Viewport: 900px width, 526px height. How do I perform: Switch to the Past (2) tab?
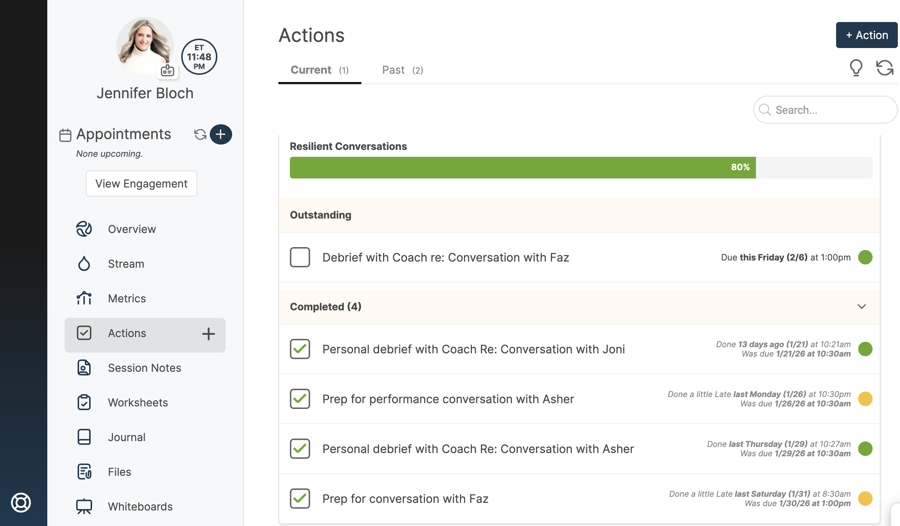coord(402,70)
